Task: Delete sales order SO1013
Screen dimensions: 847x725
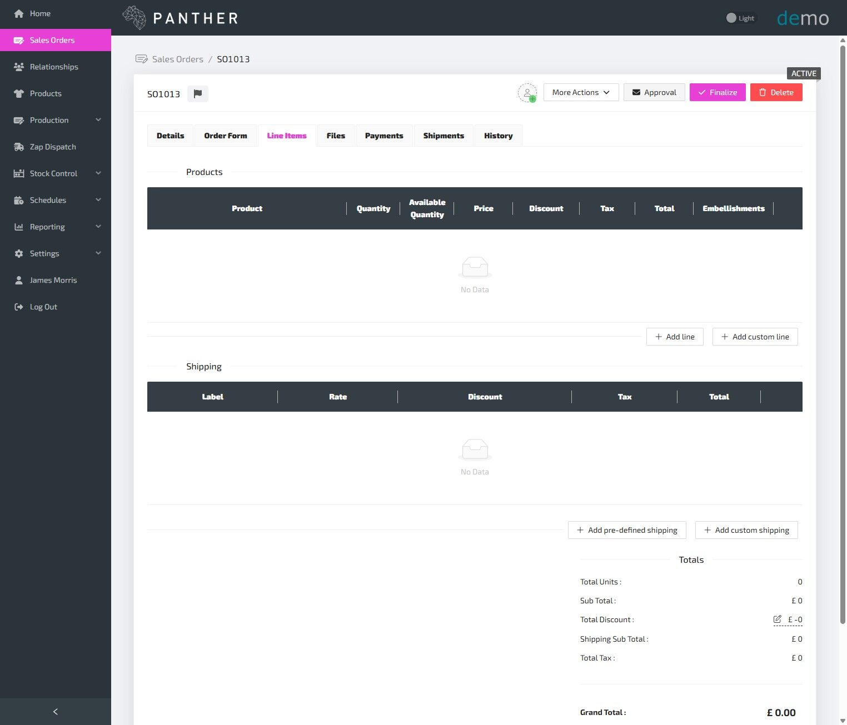Action: click(x=776, y=92)
